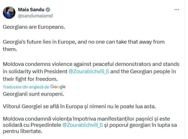Click "Moldova condamnă violența împotriva manifestanților" line
188x139 pixels.
pos(87,119)
